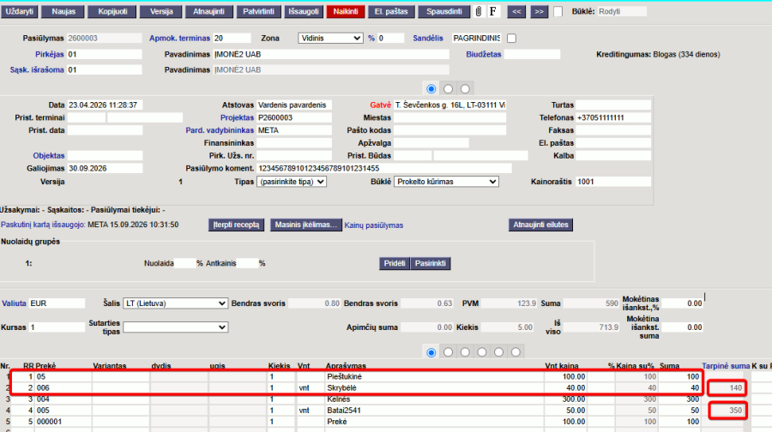The image size is (772, 432).
Task: Open the Zona dropdown showing Vidinis
Action: [330, 39]
